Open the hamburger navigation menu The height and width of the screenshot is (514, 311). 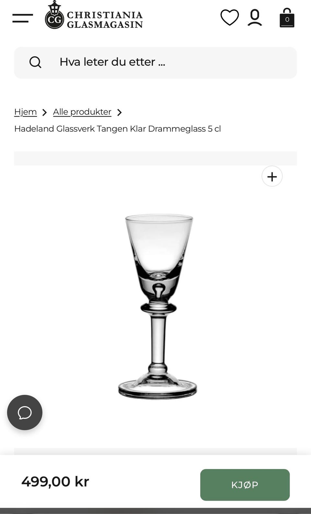[23, 18]
